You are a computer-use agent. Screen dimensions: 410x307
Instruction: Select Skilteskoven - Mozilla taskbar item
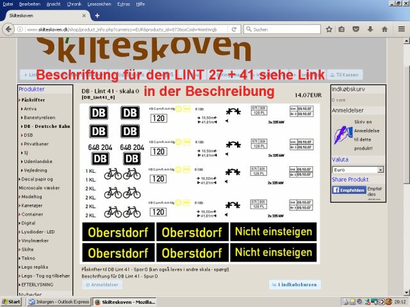(x=125, y=302)
